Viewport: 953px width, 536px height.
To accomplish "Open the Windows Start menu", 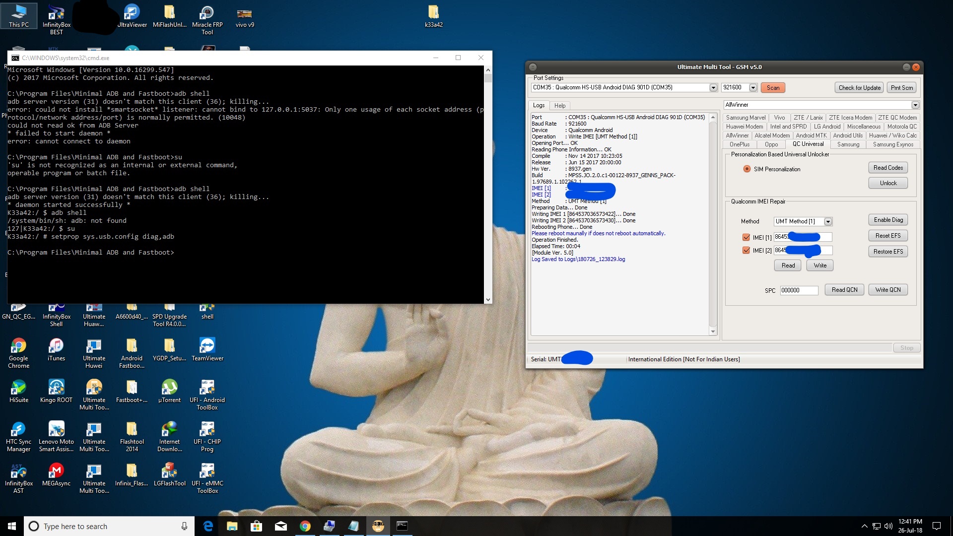I will [x=12, y=526].
